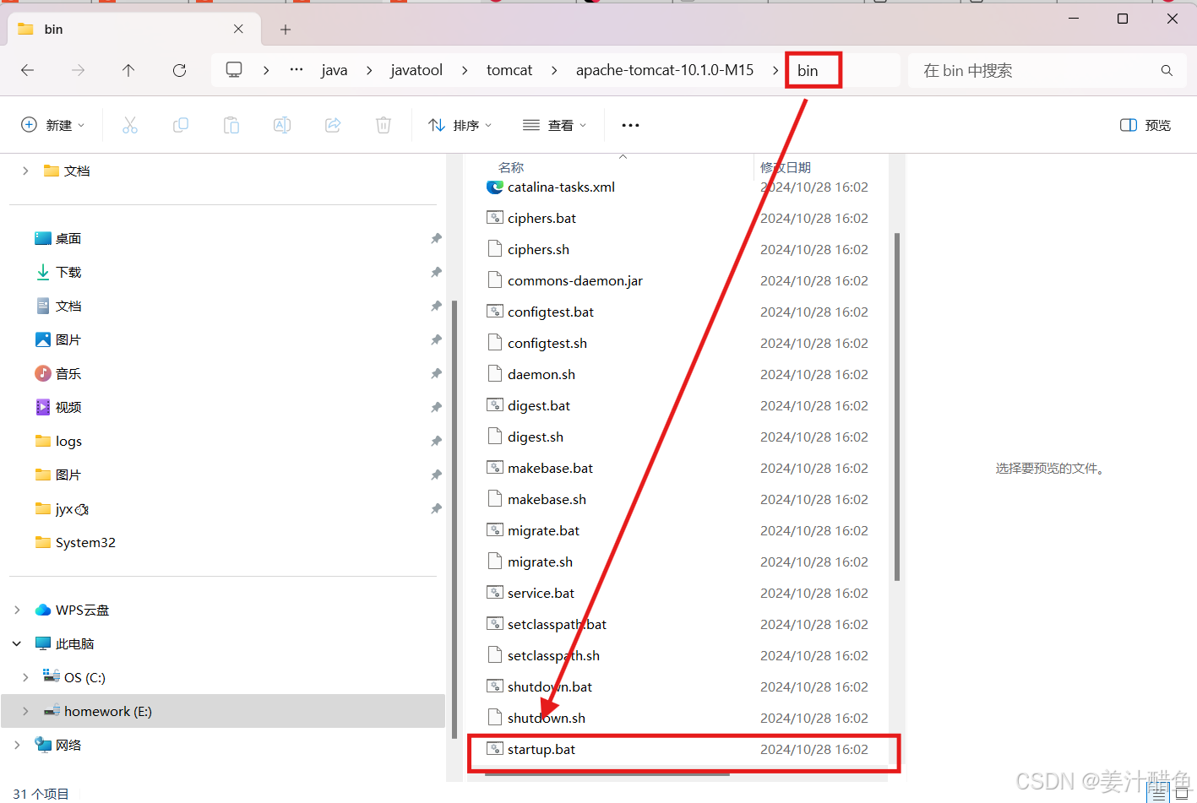This screenshot has height=803, width=1197.
Task: Navigate to javatool breadcrumb
Action: click(x=416, y=70)
